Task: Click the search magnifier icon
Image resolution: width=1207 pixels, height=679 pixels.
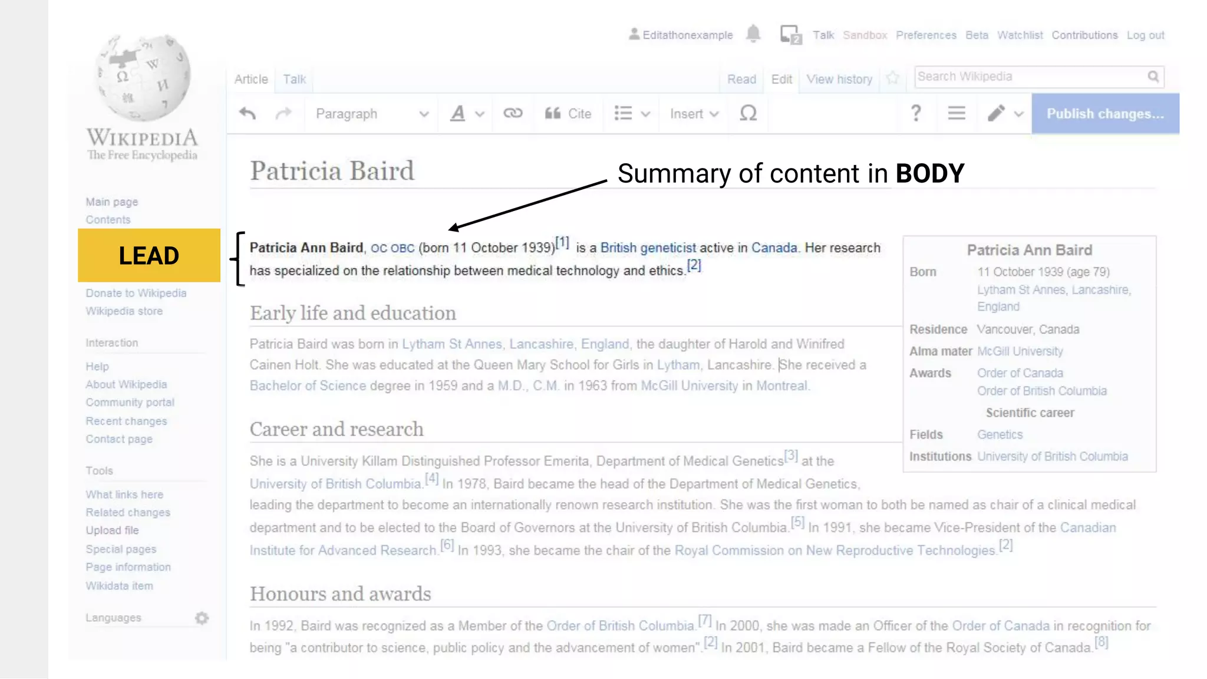Action: 1153,77
